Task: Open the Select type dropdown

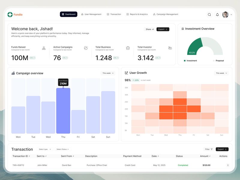Action: pos(44,149)
